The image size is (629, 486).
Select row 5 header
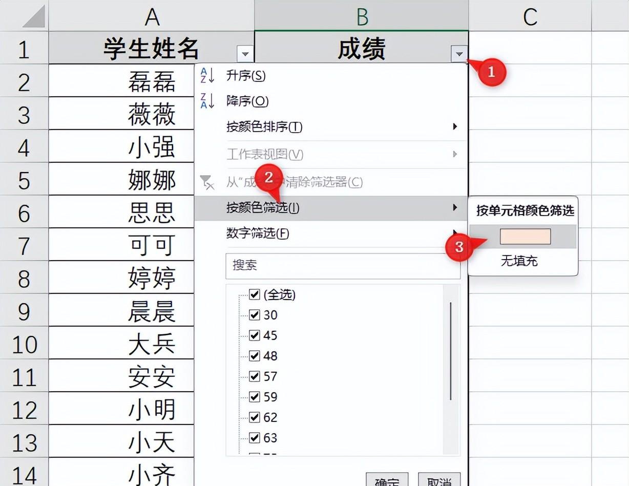tap(24, 179)
